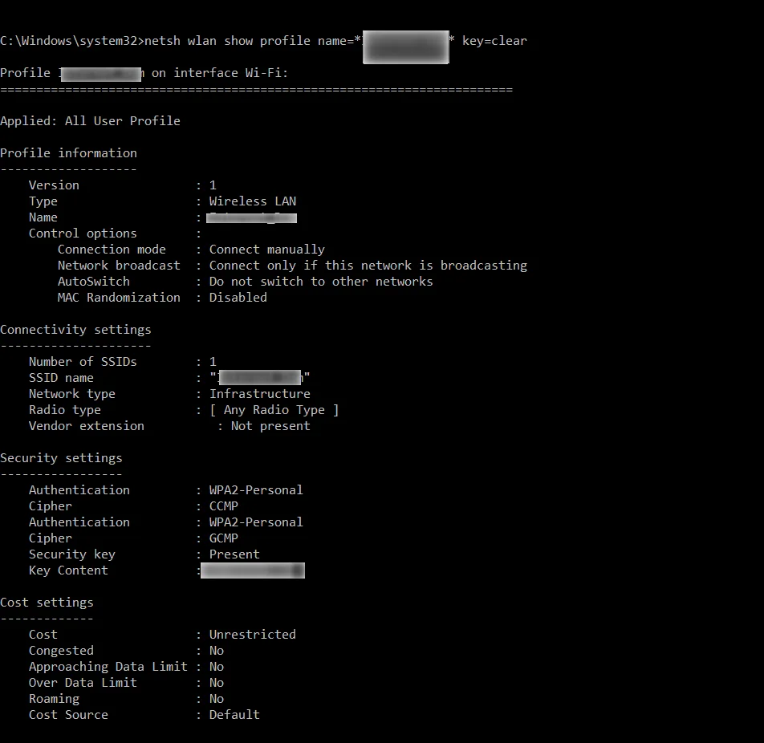The image size is (764, 743).
Task: Click Cost Source 'Default' value
Action: (x=234, y=715)
